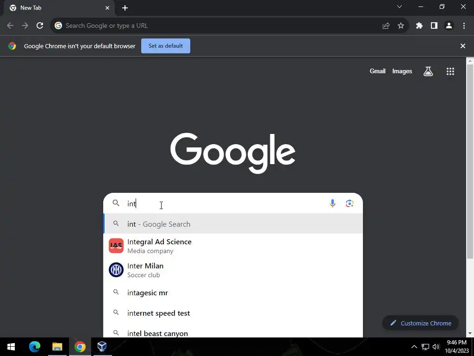Dismiss the default browser infobar
The image size is (474, 356).
(463, 46)
